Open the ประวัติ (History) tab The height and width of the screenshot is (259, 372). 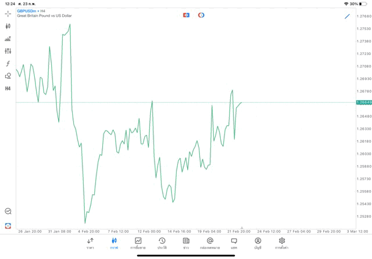pyautogui.click(x=162, y=243)
